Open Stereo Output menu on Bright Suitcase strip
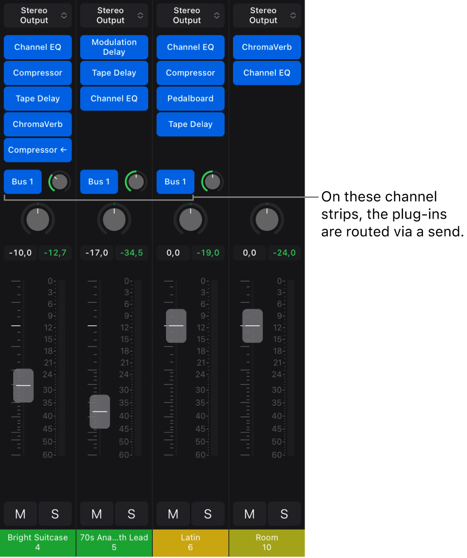 38,15
